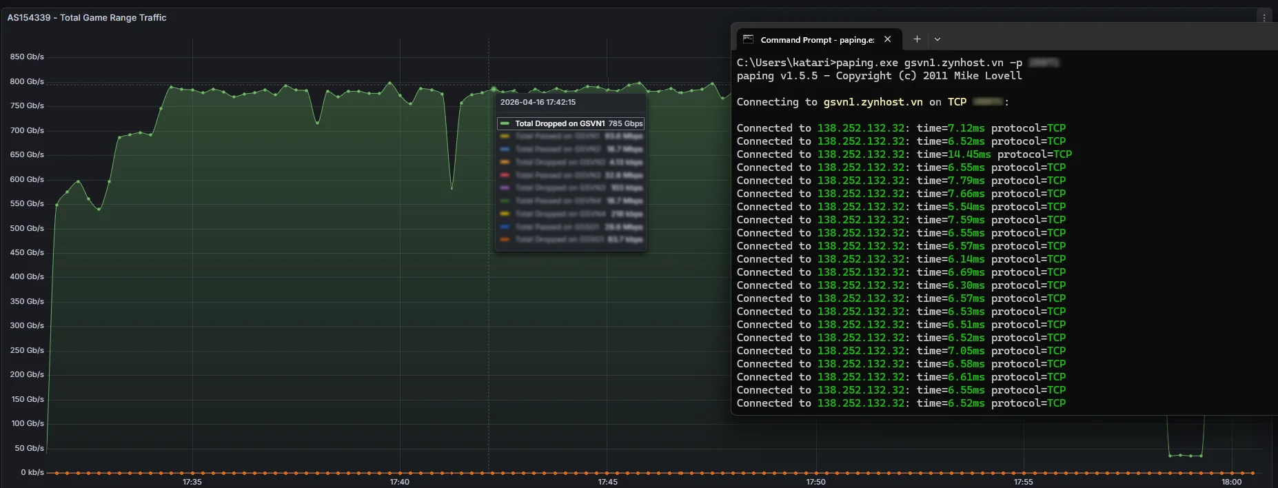Select the 785 Gbps tooltip value
The height and width of the screenshot is (488, 1278).
[x=625, y=124]
